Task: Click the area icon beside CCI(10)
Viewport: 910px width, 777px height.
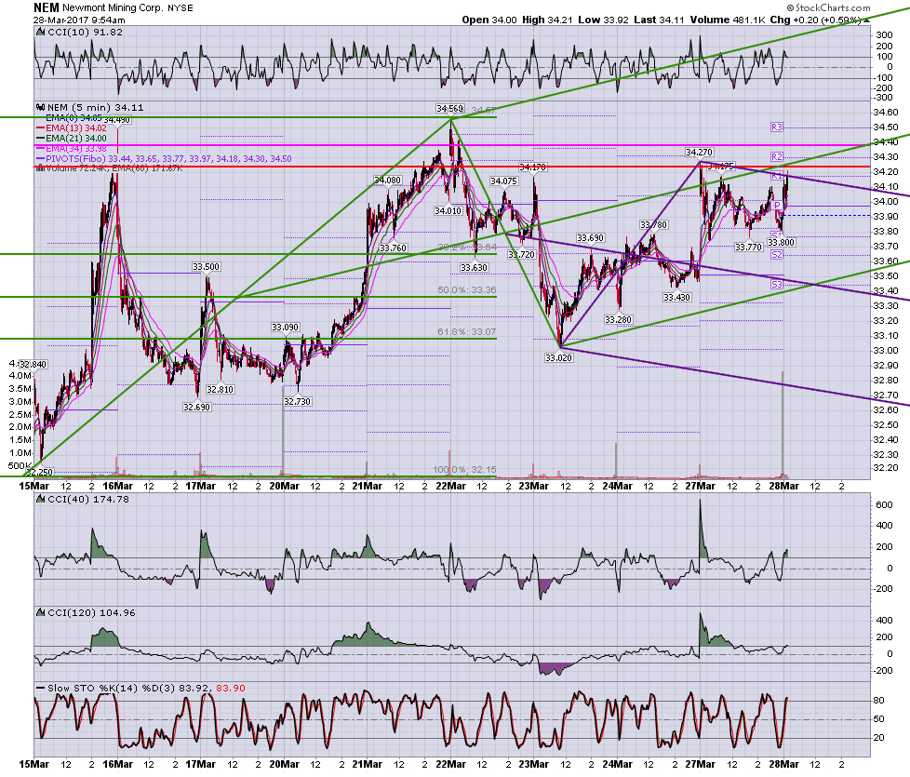Action: pos(41,33)
